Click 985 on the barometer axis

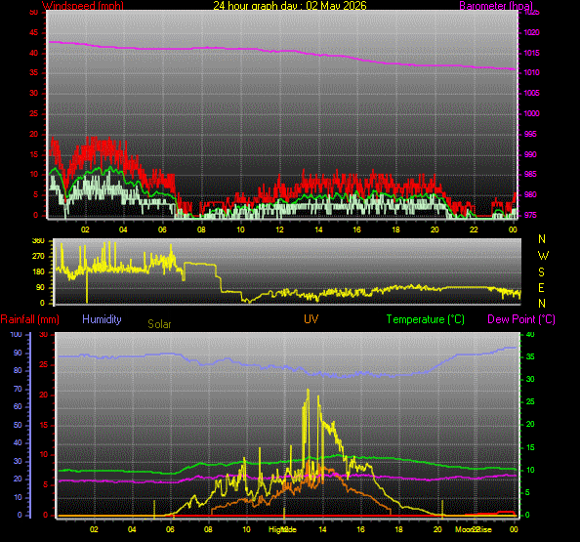click(530, 174)
